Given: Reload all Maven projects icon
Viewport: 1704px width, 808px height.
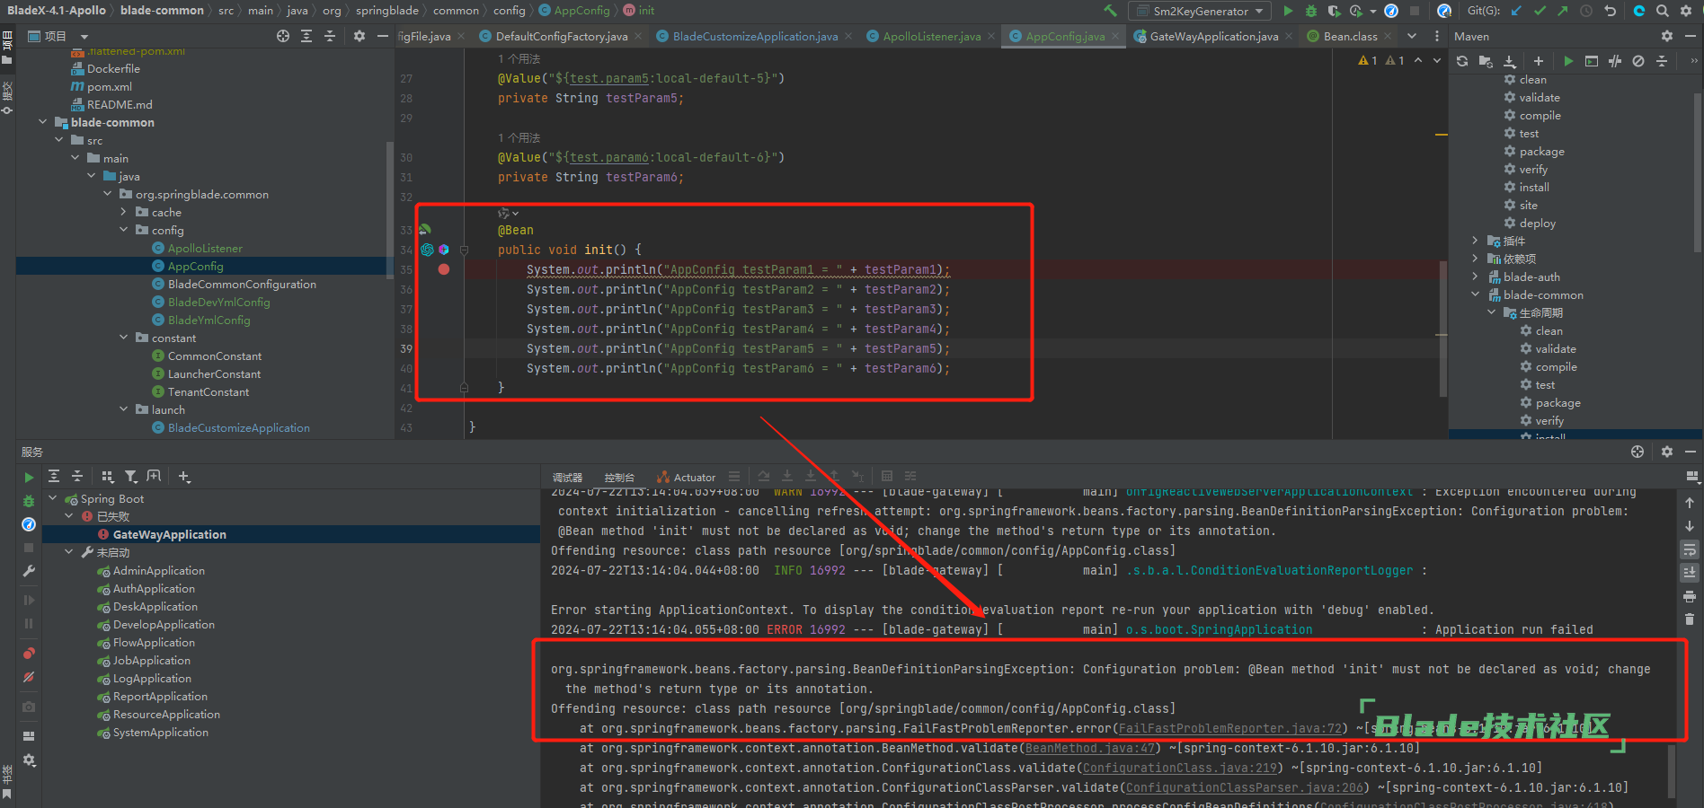Looking at the screenshot, I should pyautogui.click(x=1462, y=61).
